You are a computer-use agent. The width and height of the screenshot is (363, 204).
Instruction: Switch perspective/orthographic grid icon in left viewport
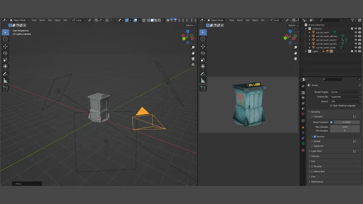click(193, 64)
